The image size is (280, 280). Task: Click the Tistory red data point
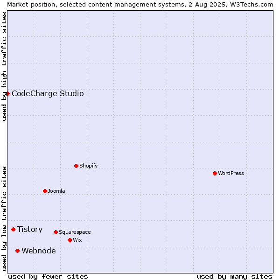(13, 229)
